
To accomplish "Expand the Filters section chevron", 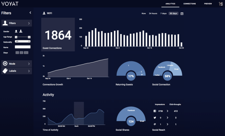I will pos(29,23).
